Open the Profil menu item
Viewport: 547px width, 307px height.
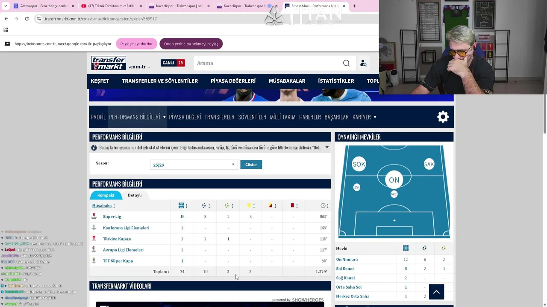pos(98,117)
